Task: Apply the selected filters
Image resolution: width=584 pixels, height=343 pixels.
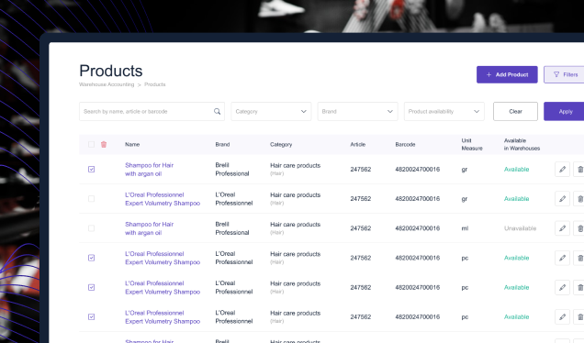Action: [x=564, y=111]
